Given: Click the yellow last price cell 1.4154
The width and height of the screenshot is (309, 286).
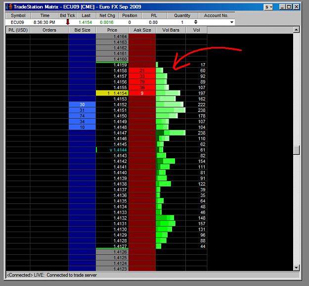Looking at the screenshot, I should click(112, 93).
